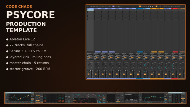
Task: Open track 6 All Channels dropdown
Action: (x=125, y=56)
